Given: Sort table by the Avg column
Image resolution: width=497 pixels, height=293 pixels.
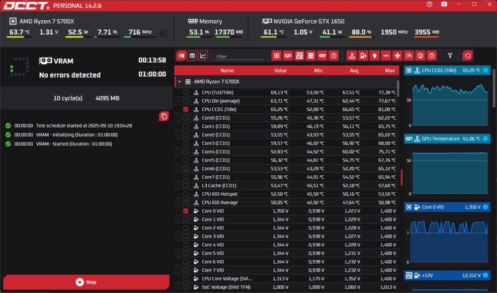Looking at the screenshot, I should click(354, 71).
